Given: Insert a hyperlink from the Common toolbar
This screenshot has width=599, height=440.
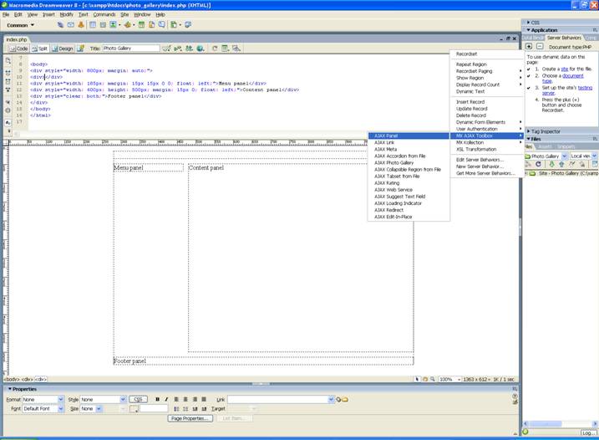Looking at the screenshot, I should coord(60,25).
